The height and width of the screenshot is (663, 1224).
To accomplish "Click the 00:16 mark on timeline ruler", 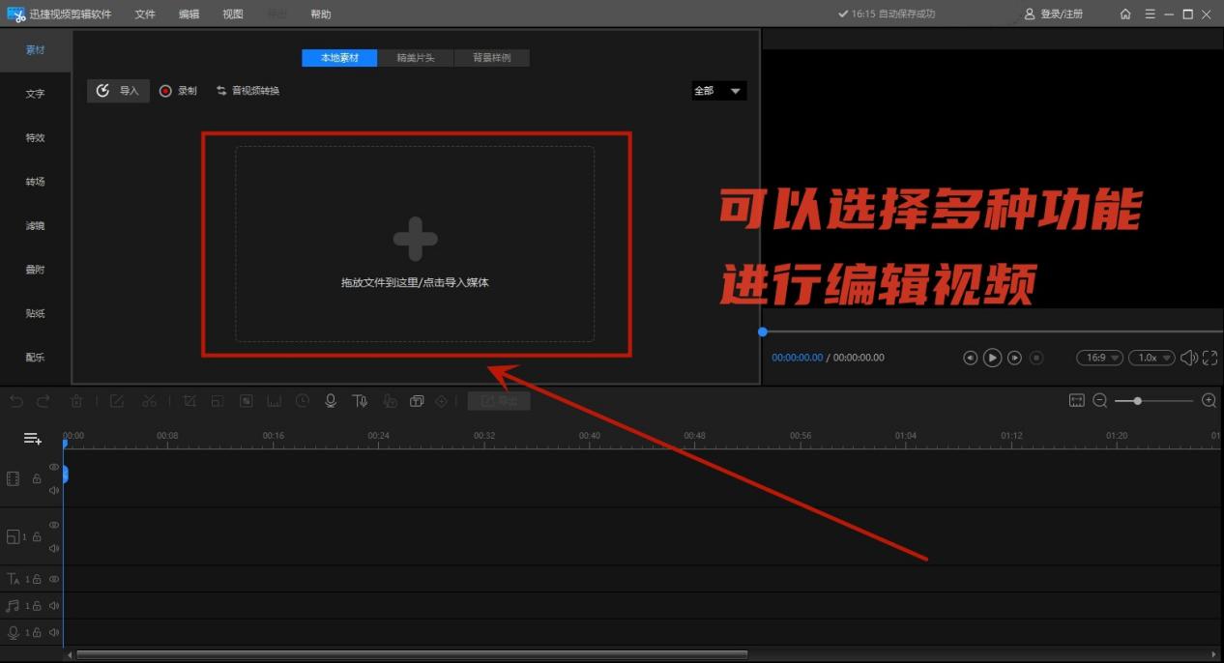I will pos(274,436).
